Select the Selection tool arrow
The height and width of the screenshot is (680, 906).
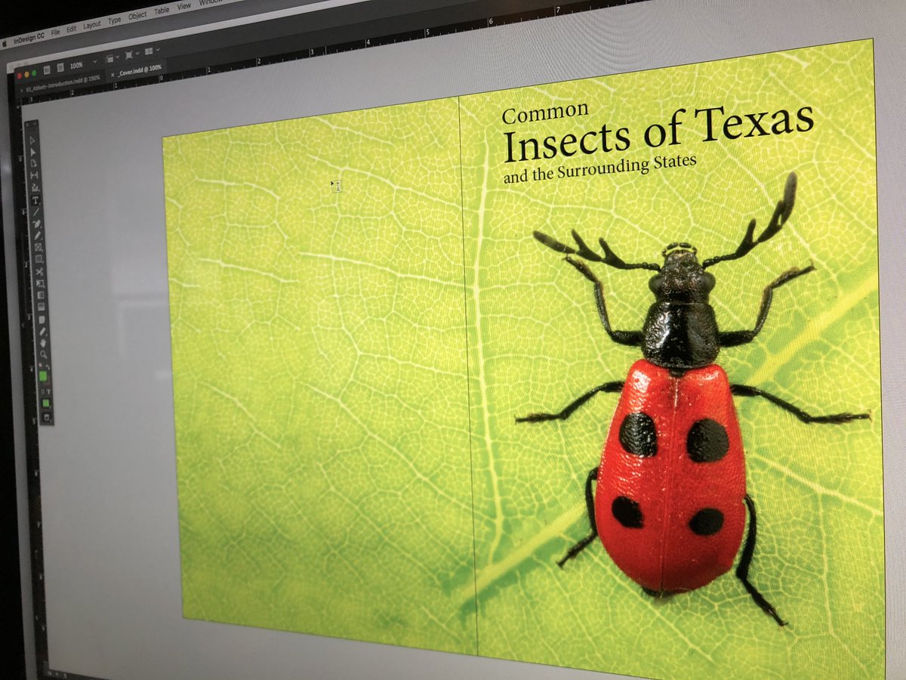(x=32, y=141)
